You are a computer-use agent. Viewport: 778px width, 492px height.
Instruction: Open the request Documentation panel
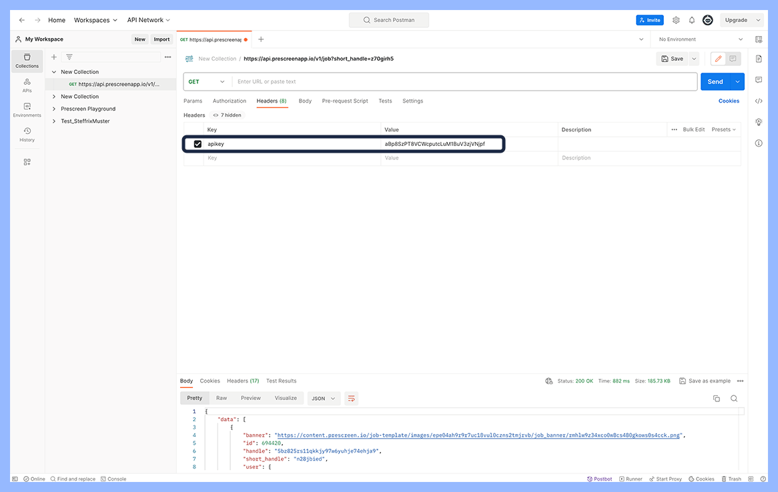[x=759, y=59]
